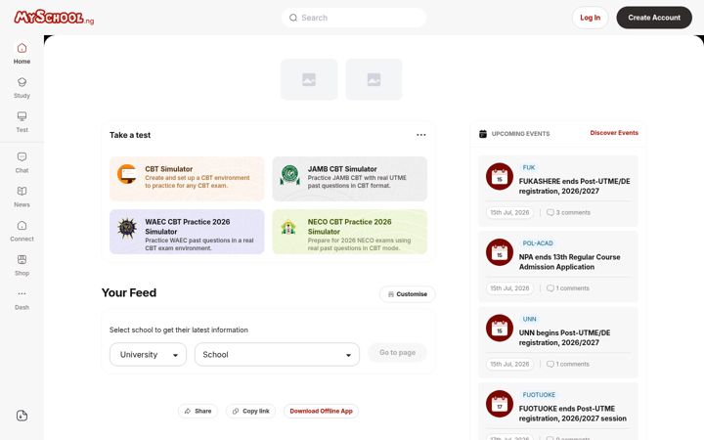The height and width of the screenshot is (440, 704).
Task: Open the Shop sidebar icon
Action: [22, 259]
